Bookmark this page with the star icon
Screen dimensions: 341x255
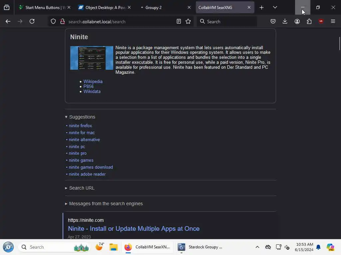[188, 22]
